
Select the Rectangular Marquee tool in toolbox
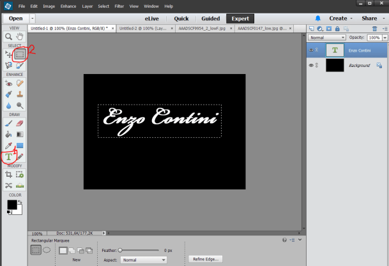[20, 55]
